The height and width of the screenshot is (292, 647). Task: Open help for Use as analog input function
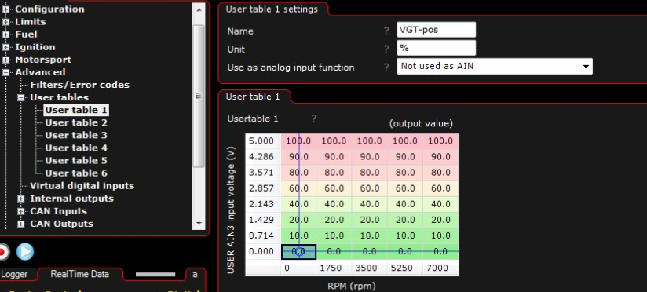[386, 67]
